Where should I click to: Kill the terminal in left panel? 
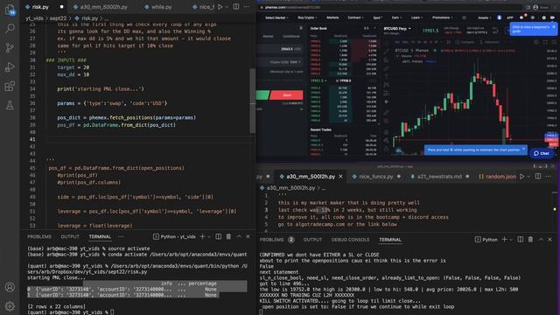(x=228, y=236)
